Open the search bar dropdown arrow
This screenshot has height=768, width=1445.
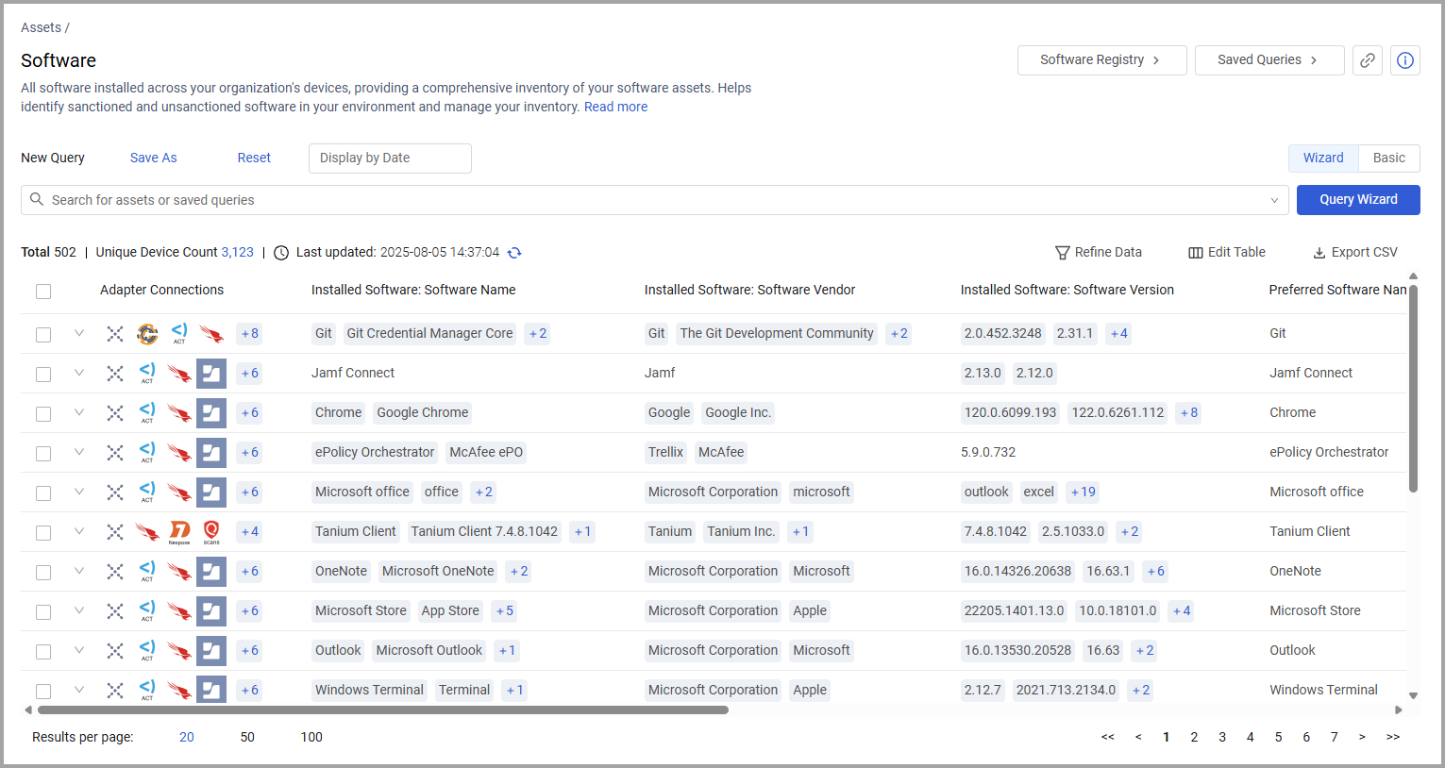(x=1274, y=200)
